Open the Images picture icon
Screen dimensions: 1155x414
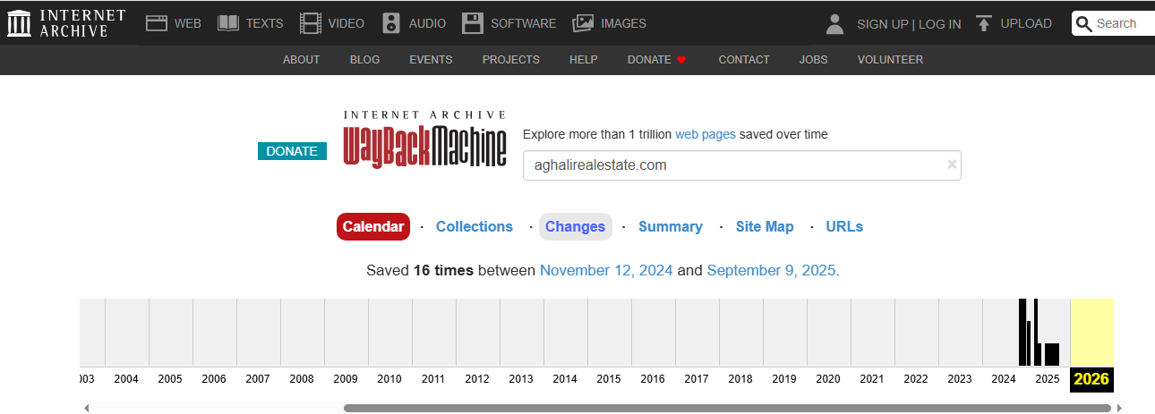coord(583,23)
